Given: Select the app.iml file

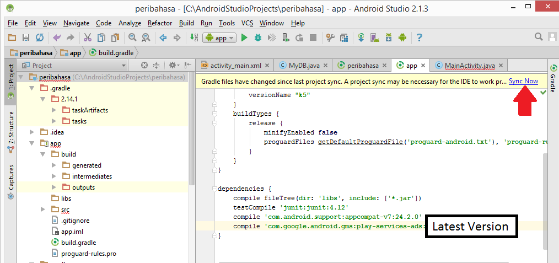Looking at the screenshot, I should point(67,231).
